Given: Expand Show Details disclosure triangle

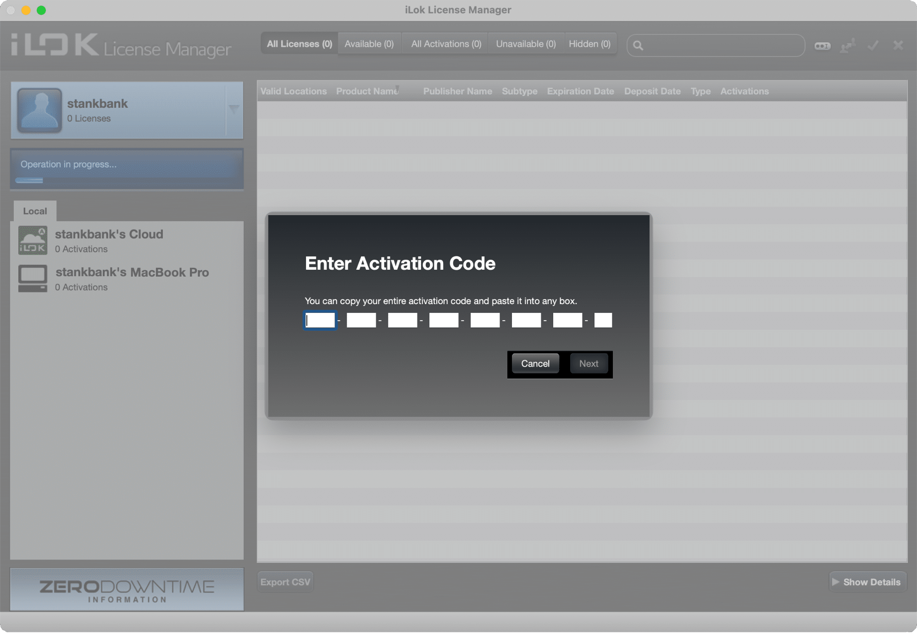Looking at the screenshot, I should (x=835, y=582).
